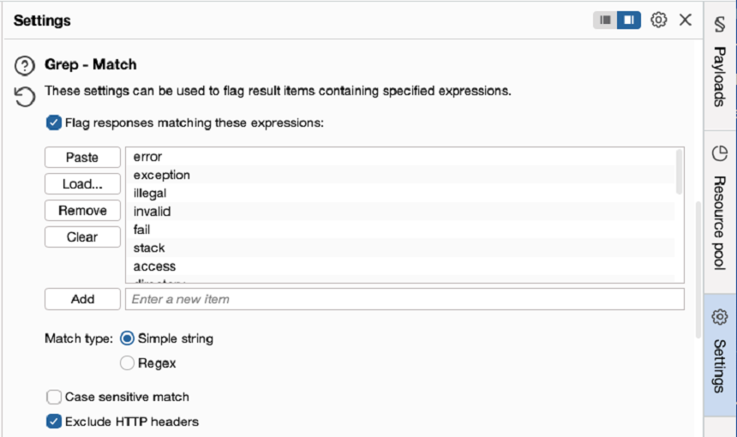Uncheck Flag responses matching these expressions
The width and height of the screenshot is (737, 437).
[54, 123]
